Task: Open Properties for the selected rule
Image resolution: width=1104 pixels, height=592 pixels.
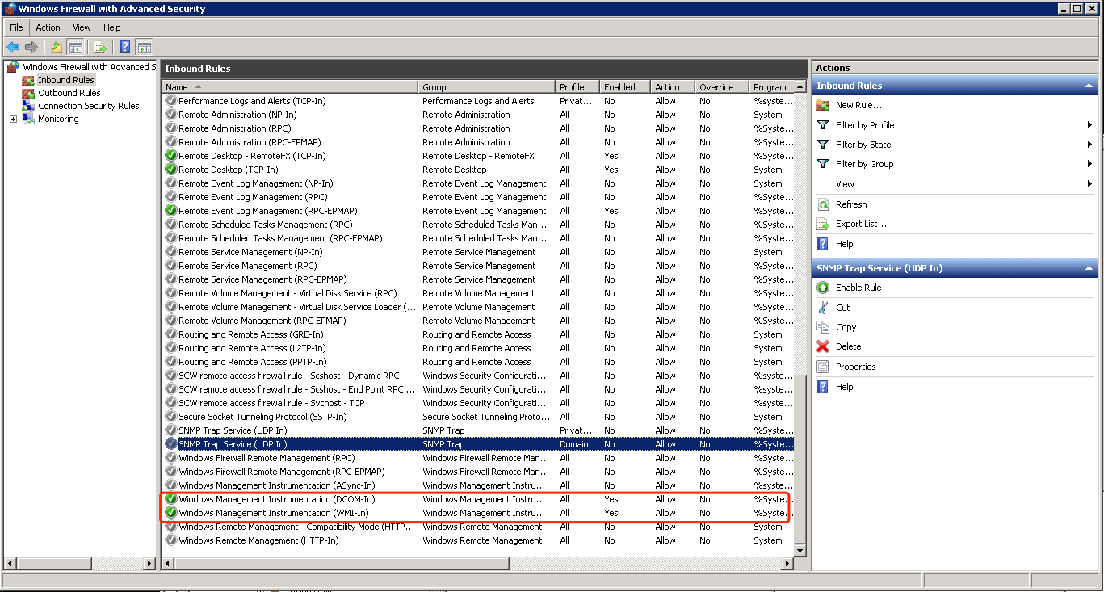Action: pyautogui.click(x=855, y=367)
